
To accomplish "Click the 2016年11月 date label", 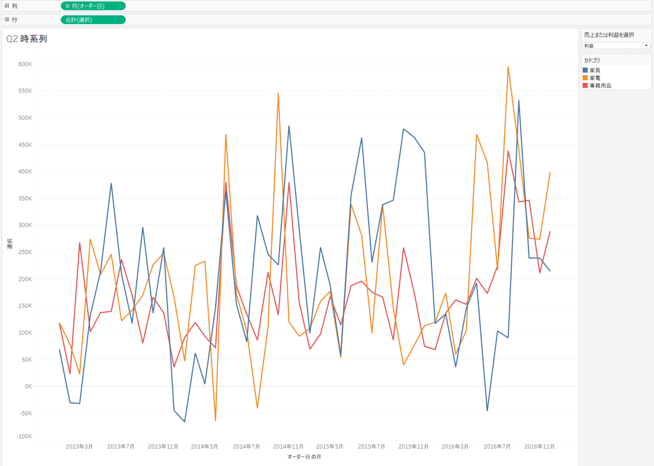I will click(540, 446).
